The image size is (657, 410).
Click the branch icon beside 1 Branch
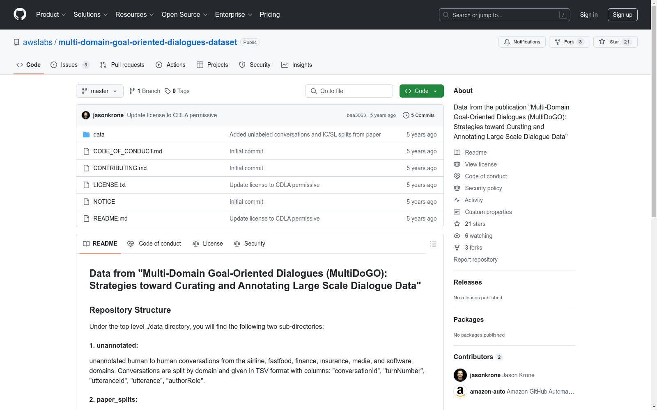132,91
